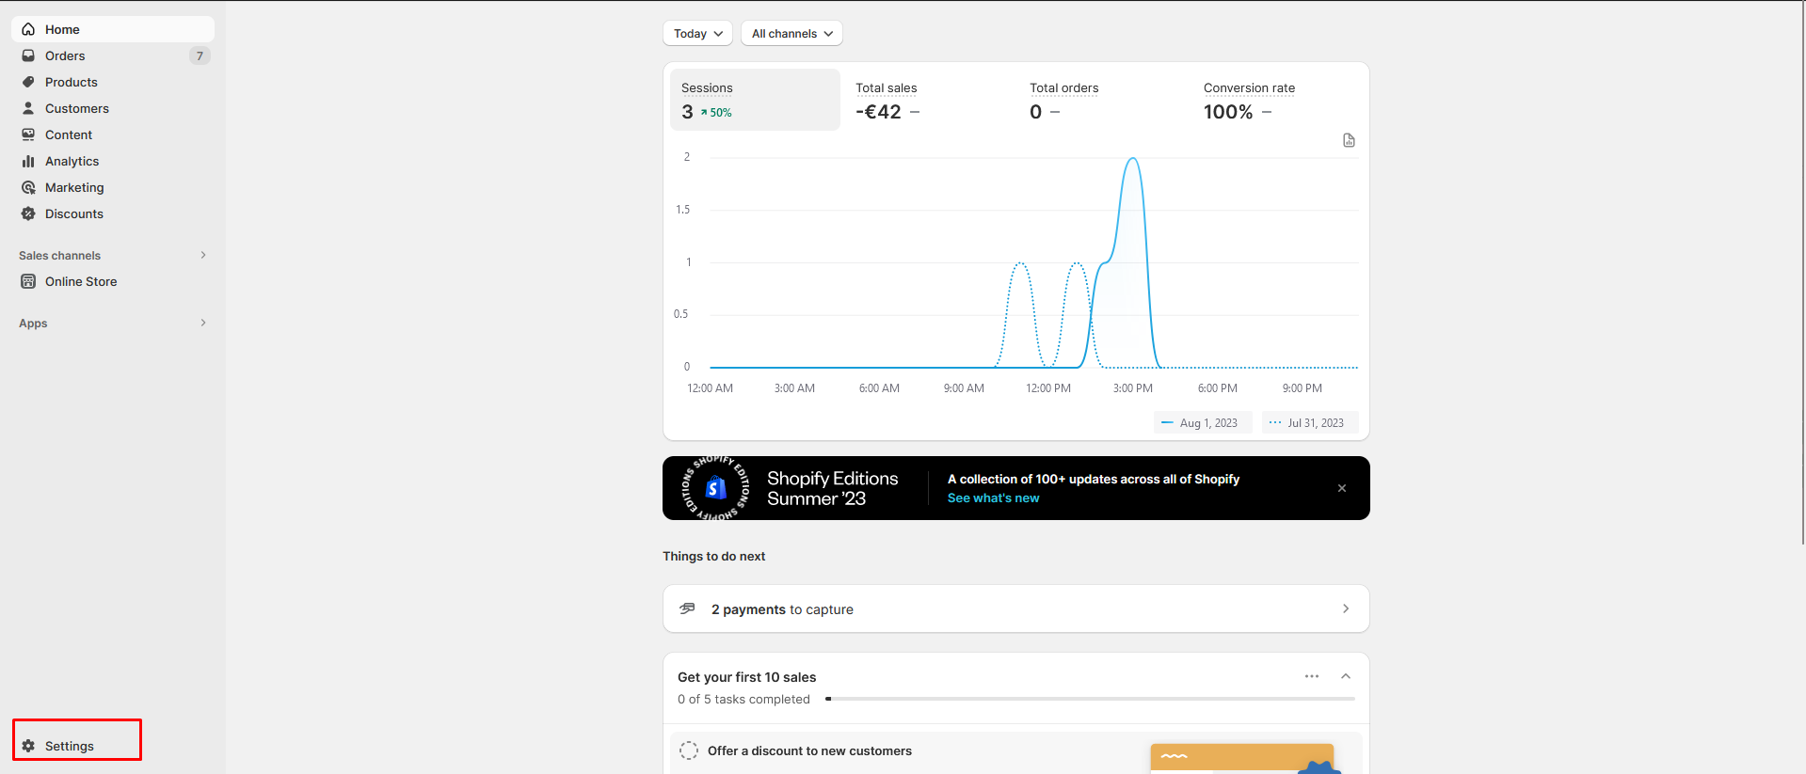Click the Customers person icon
This screenshot has height=774, width=1806.
point(28,108)
